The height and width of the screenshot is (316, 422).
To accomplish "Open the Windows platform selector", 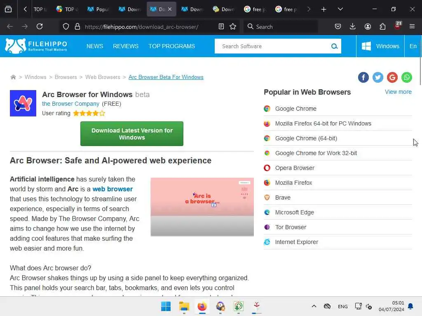I will [380, 46].
